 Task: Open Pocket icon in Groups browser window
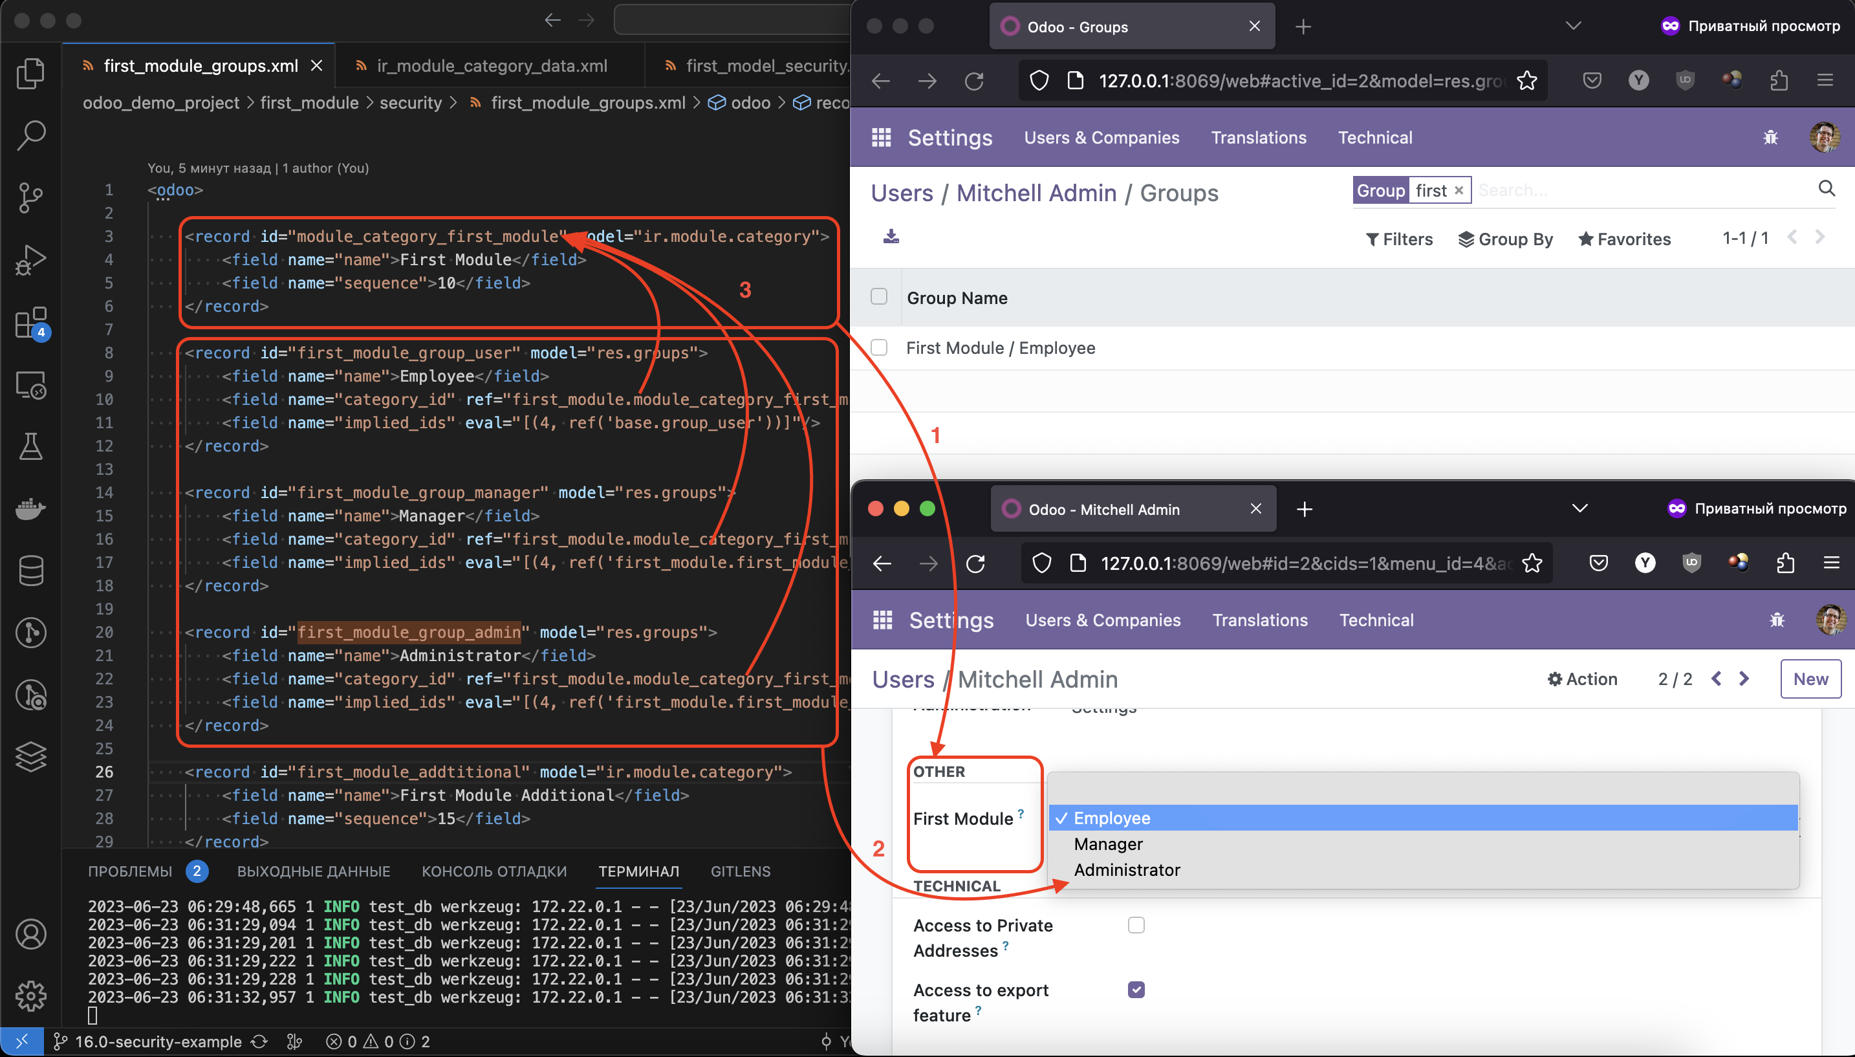pos(1592,80)
